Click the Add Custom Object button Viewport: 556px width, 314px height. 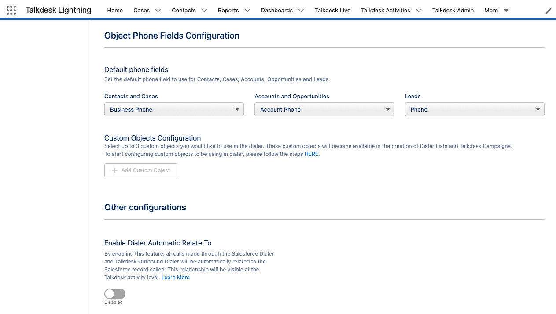click(140, 170)
